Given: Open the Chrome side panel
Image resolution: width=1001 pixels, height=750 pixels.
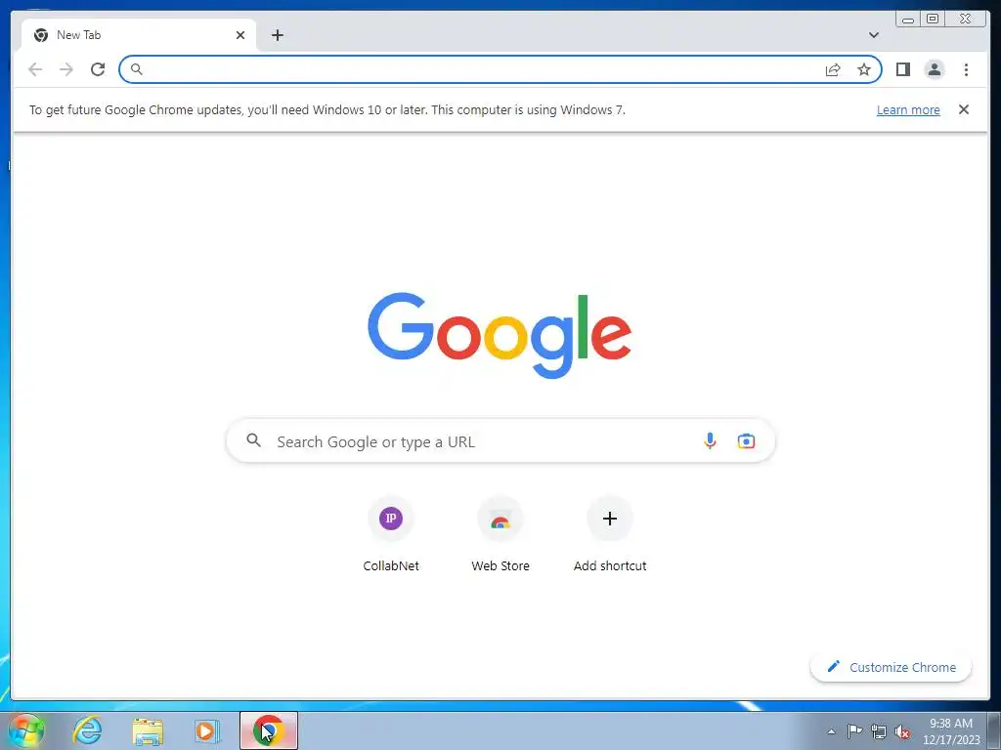Looking at the screenshot, I should pos(902,69).
